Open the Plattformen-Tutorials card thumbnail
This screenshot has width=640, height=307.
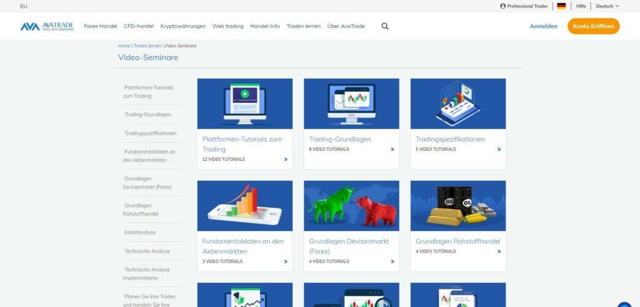coord(245,104)
